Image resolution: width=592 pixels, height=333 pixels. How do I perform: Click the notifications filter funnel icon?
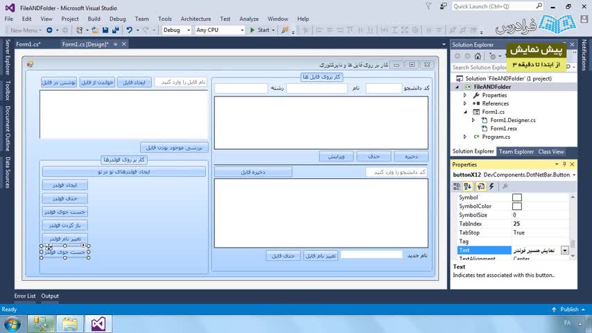(x=428, y=6)
